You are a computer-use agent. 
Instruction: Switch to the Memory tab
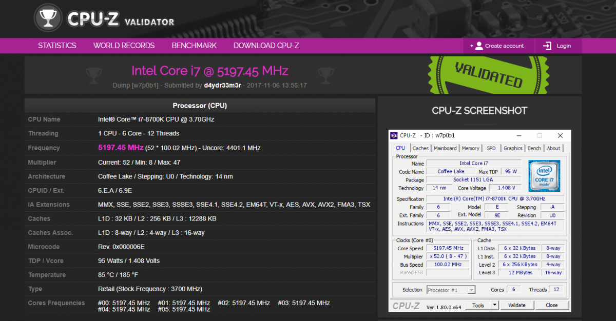[470, 148]
